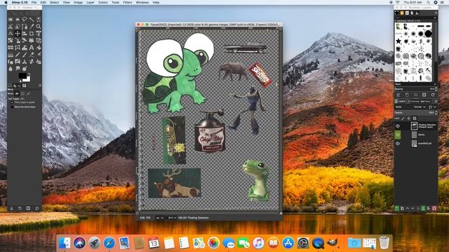Open the Filters menu
449x252 pixels.
(128, 2)
